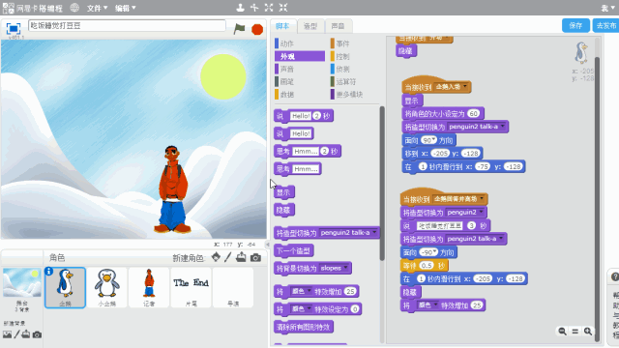The image size is (619, 348).
Task: Click the 保存 button
Action: pyautogui.click(x=575, y=26)
